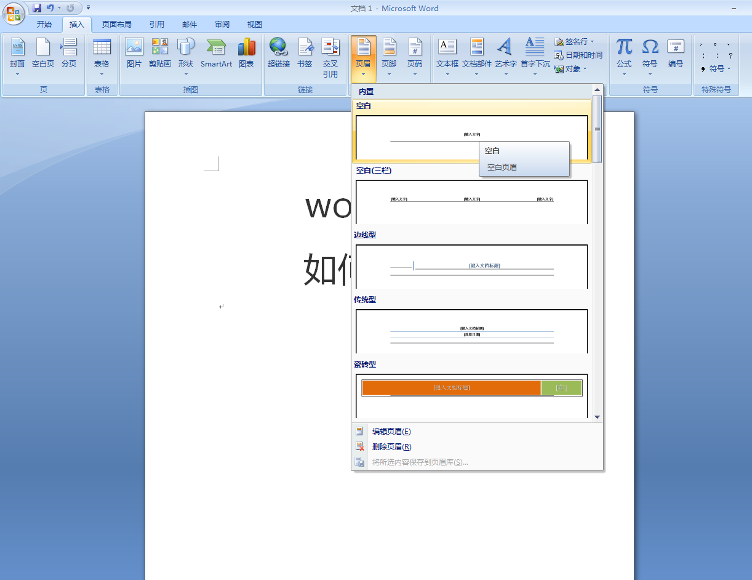
Task: Switch to the 开始 (Home) tab
Action: coord(44,25)
